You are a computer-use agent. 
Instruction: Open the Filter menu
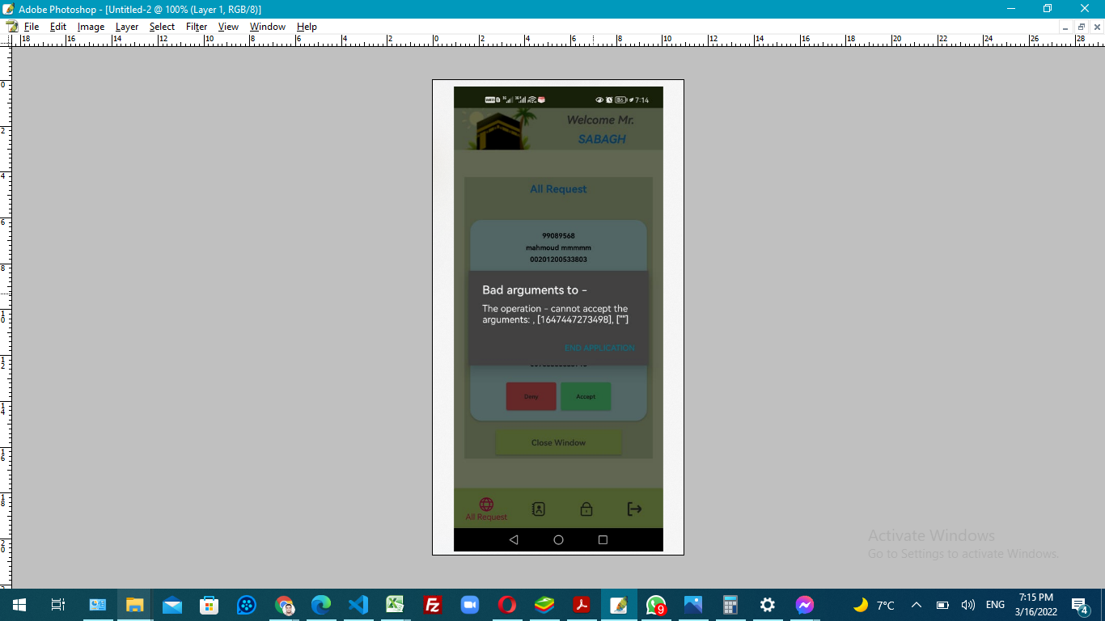[x=197, y=27]
